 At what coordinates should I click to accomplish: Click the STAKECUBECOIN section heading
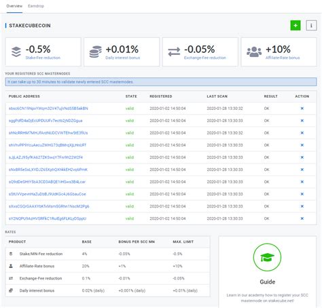click(x=30, y=25)
